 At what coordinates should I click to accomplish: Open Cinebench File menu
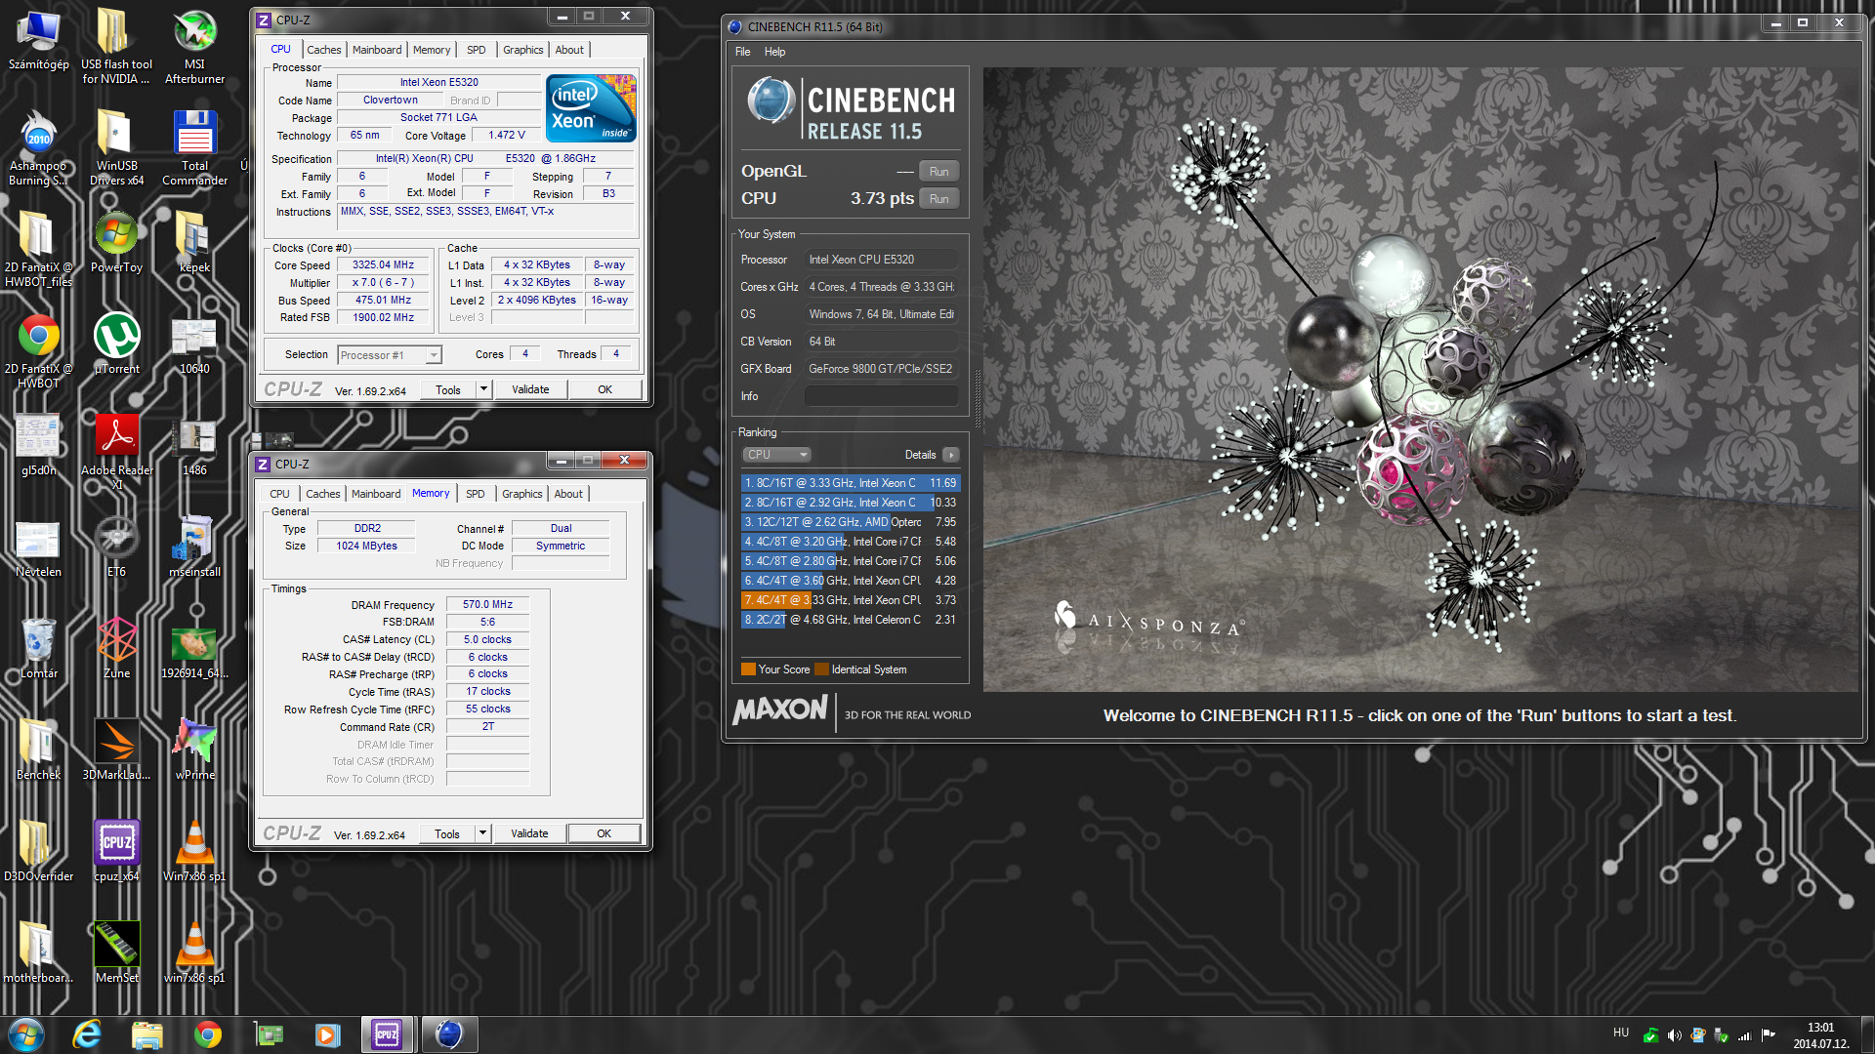coord(742,52)
